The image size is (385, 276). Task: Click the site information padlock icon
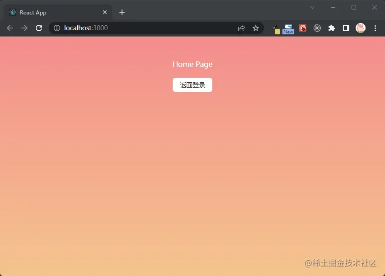pos(56,28)
